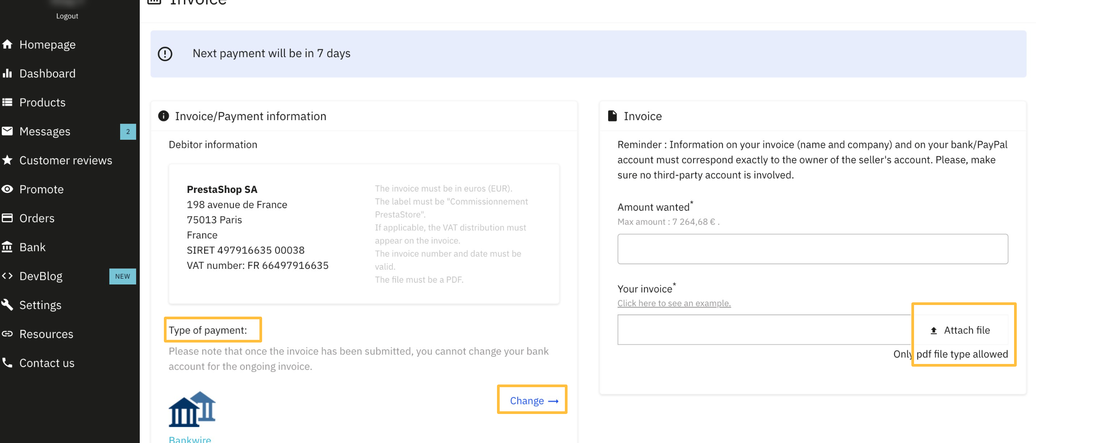Open the invoice example link
1094x443 pixels.
click(674, 303)
